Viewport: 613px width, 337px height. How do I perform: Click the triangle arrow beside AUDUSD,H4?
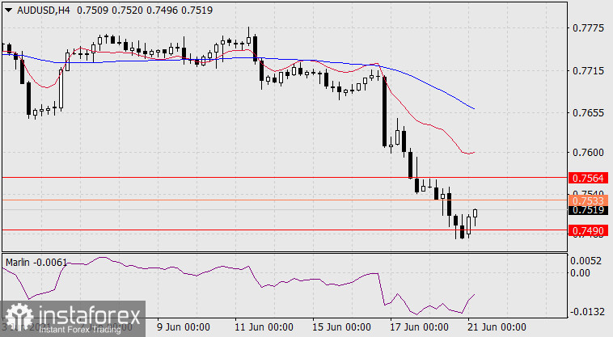click(7, 8)
